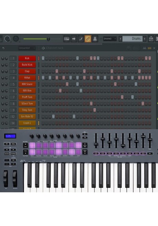Click the ProM Tom channel volume knob
The height and width of the screenshot is (226, 158).
(x=6, y=97)
